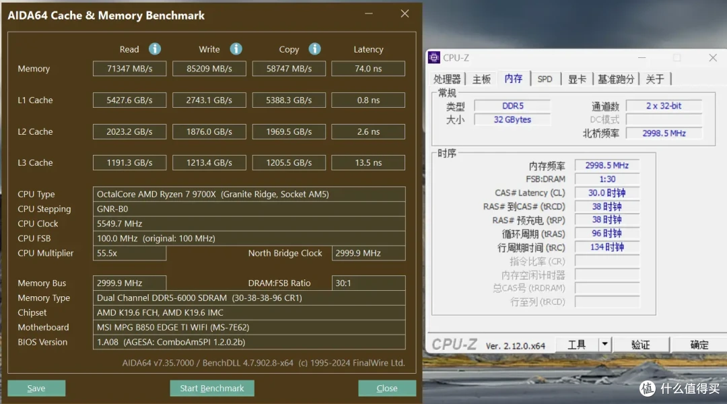Click the CPU-Z app icon in title bar

434,57
